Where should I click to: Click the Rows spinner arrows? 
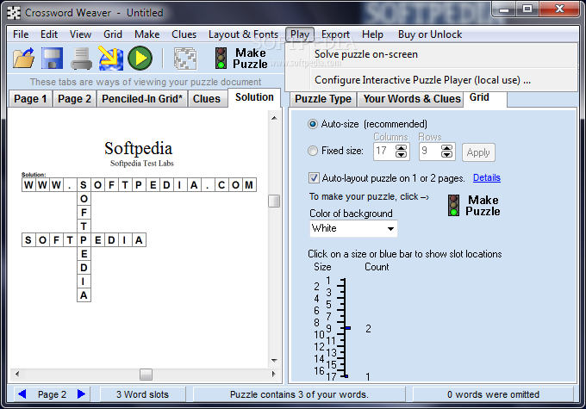coord(446,152)
